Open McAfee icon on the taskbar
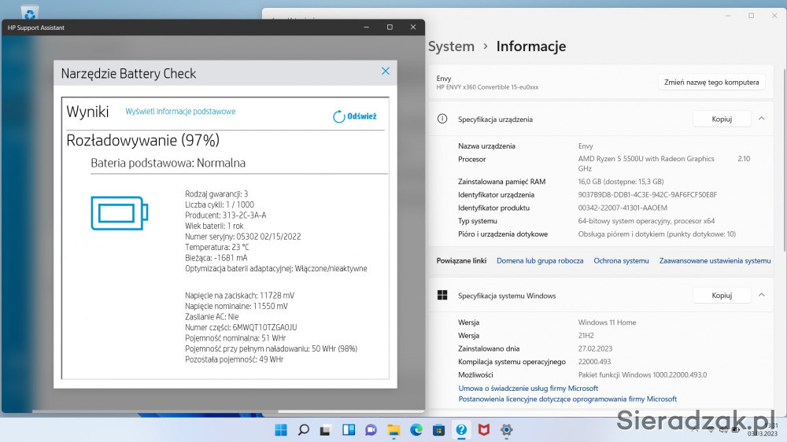 (x=484, y=430)
